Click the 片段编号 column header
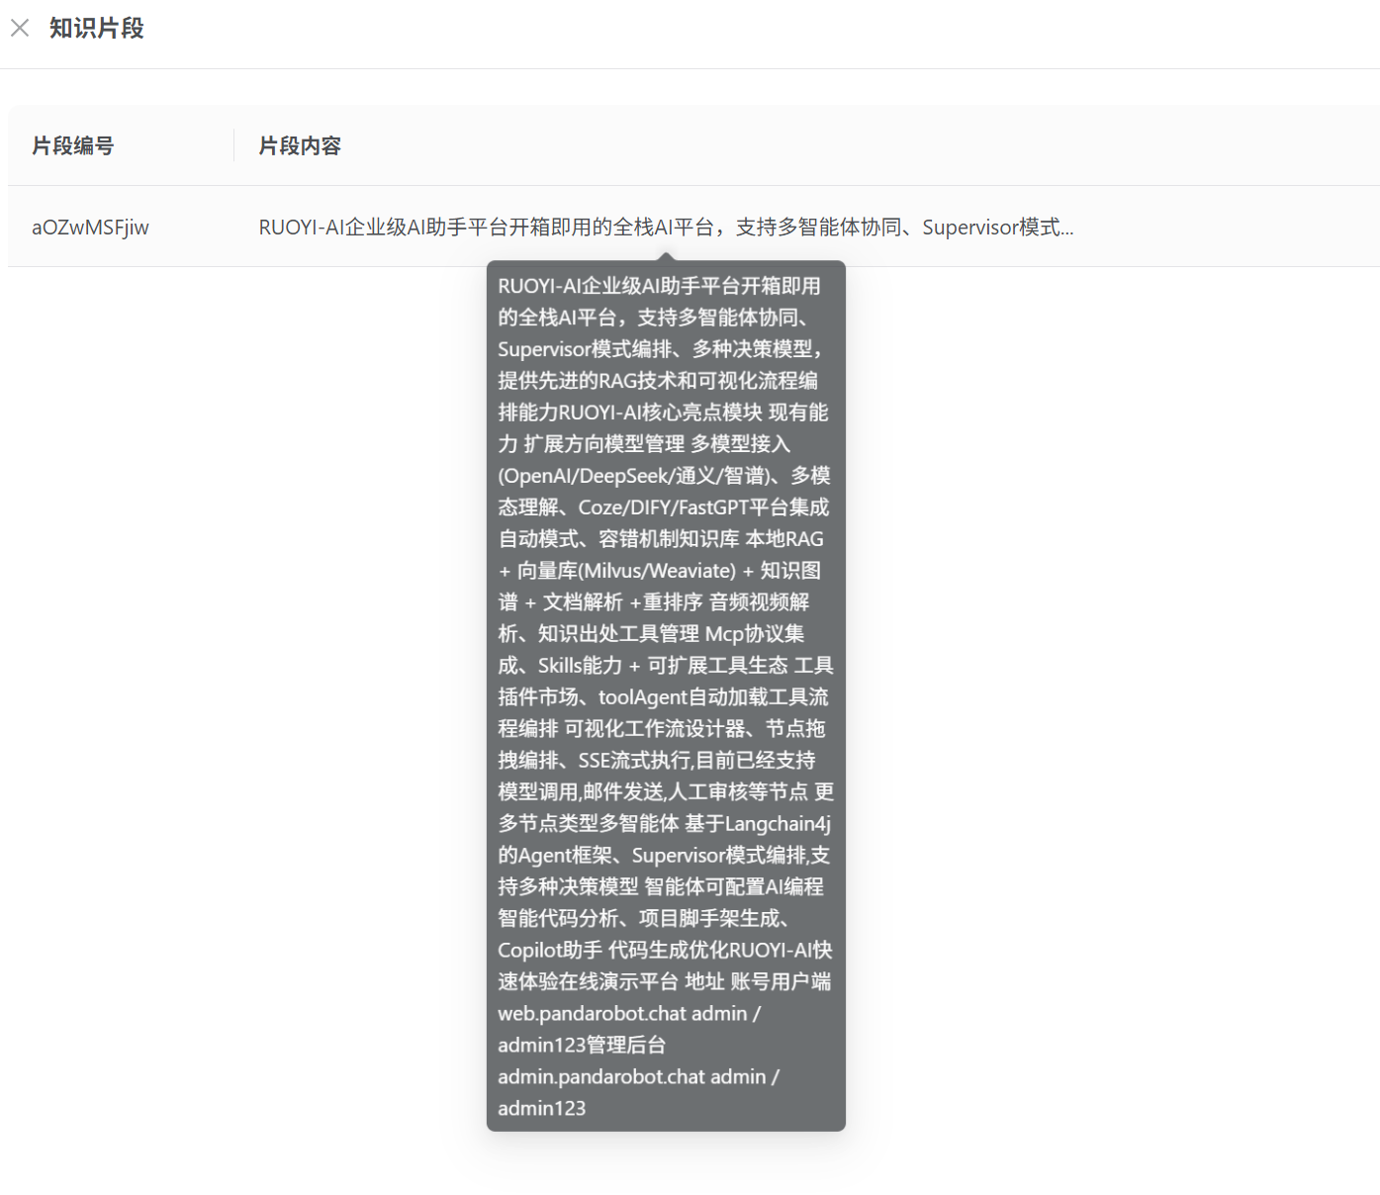The image size is (1380, 1195). click(72, 145)
